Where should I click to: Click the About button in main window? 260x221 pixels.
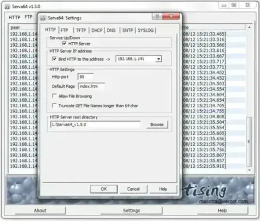click(40, 211)
